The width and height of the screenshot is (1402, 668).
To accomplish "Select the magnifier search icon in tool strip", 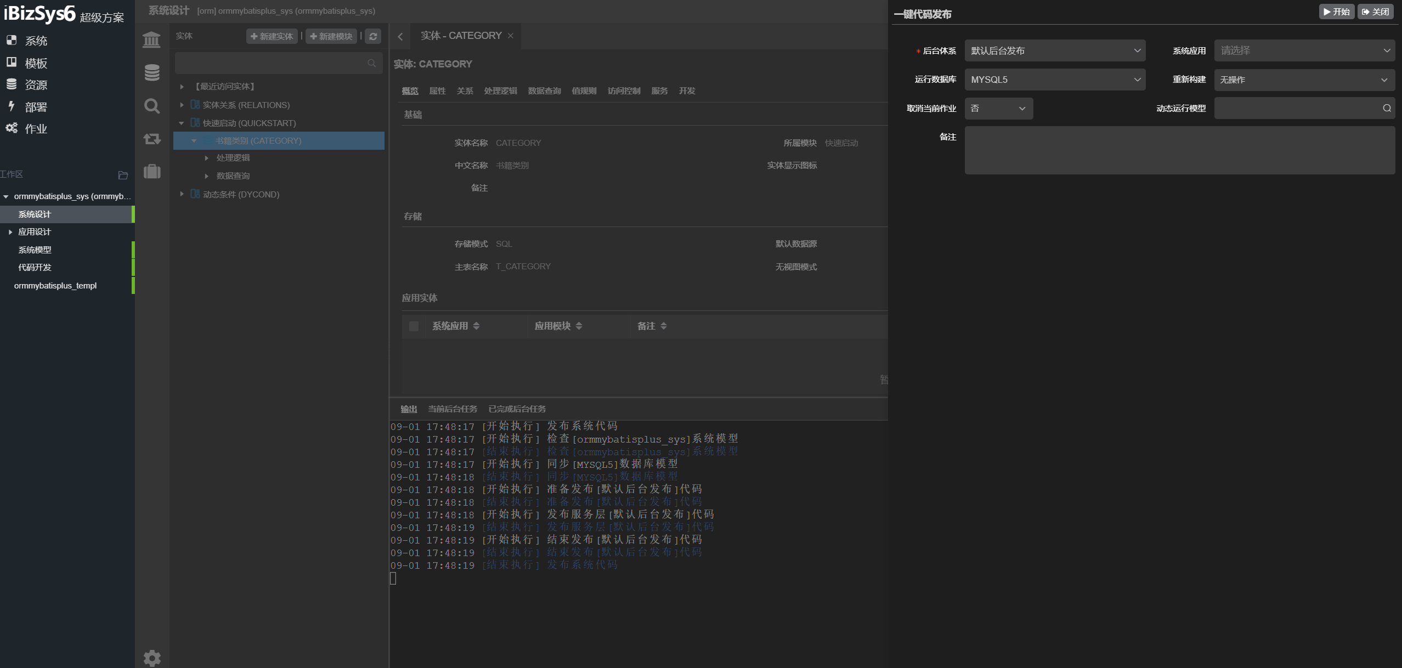I will click(152, 106).
